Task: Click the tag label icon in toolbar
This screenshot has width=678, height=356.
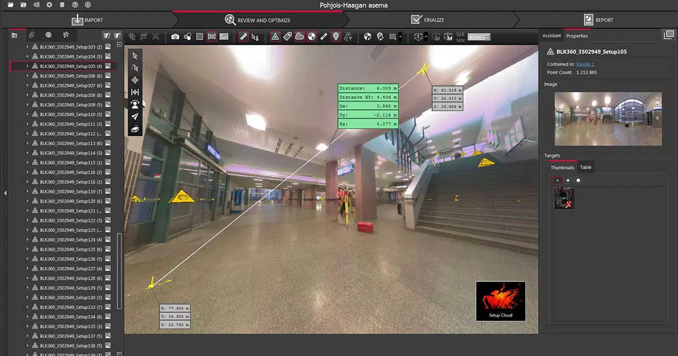Action: (x=288, y=37)
